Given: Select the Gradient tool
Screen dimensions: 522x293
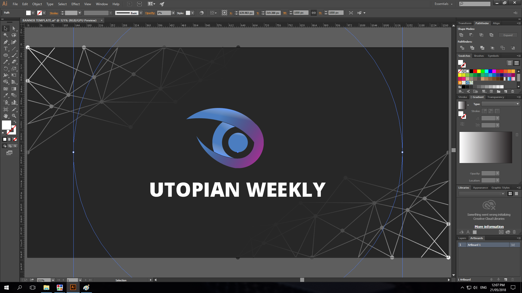Looking at the screenshot, I should click(x=14, y=89).
